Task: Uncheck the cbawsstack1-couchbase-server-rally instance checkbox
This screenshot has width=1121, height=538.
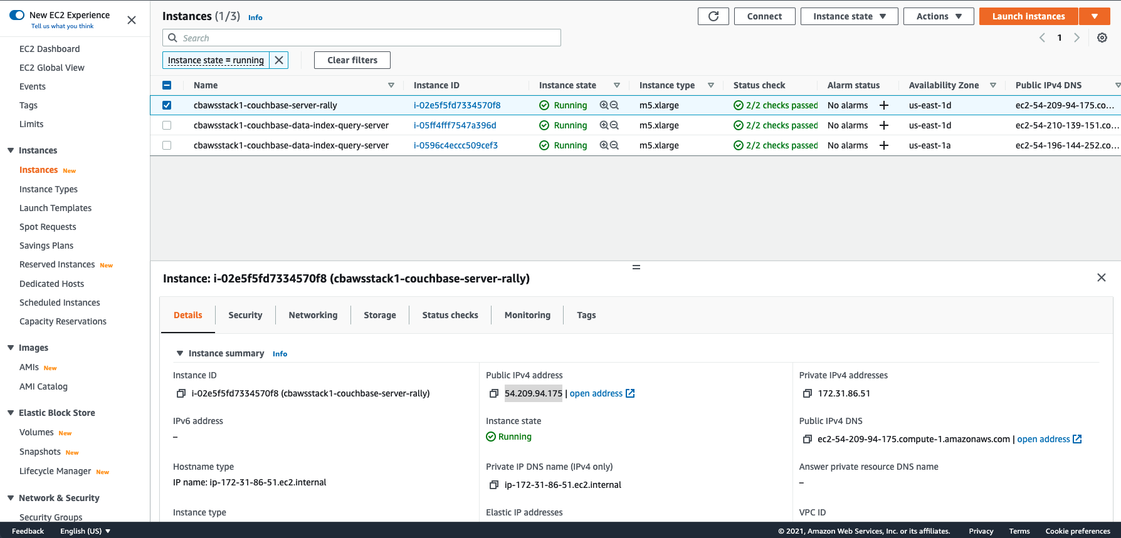Action: 167,105
